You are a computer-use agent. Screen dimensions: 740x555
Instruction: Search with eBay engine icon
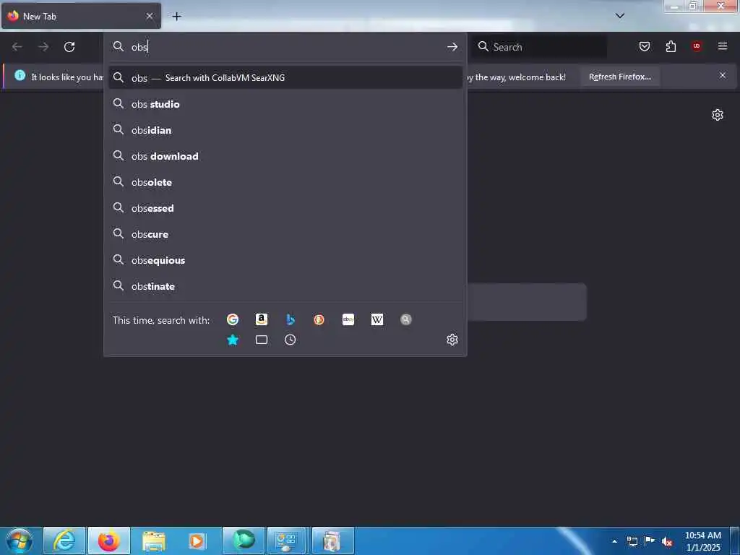(348, 319)
